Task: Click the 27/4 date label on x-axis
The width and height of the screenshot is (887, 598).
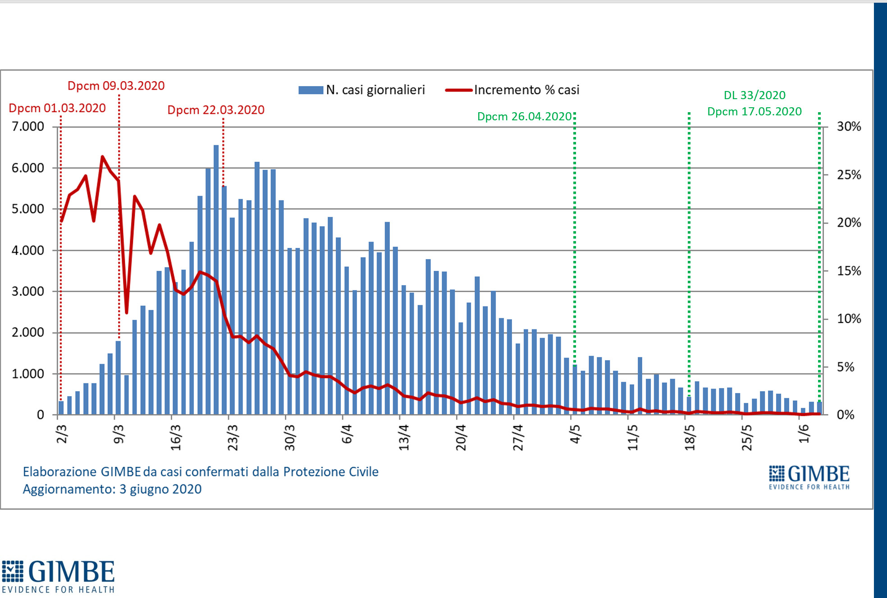Action: (518, 437)
